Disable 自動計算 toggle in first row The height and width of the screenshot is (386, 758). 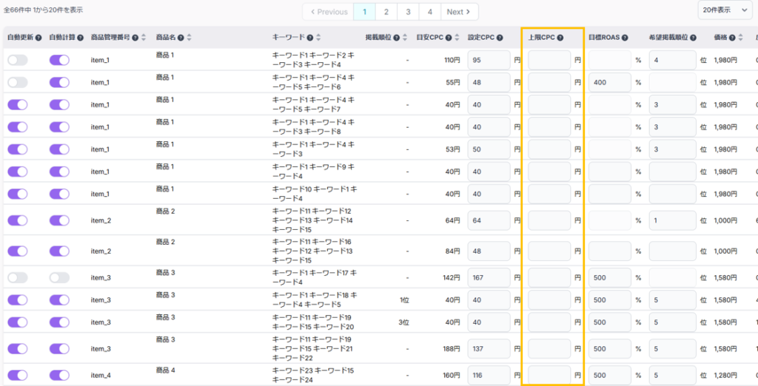pos(59,61)
